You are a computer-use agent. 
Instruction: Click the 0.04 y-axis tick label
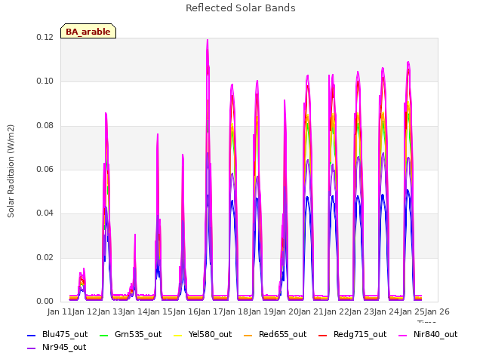45,213
